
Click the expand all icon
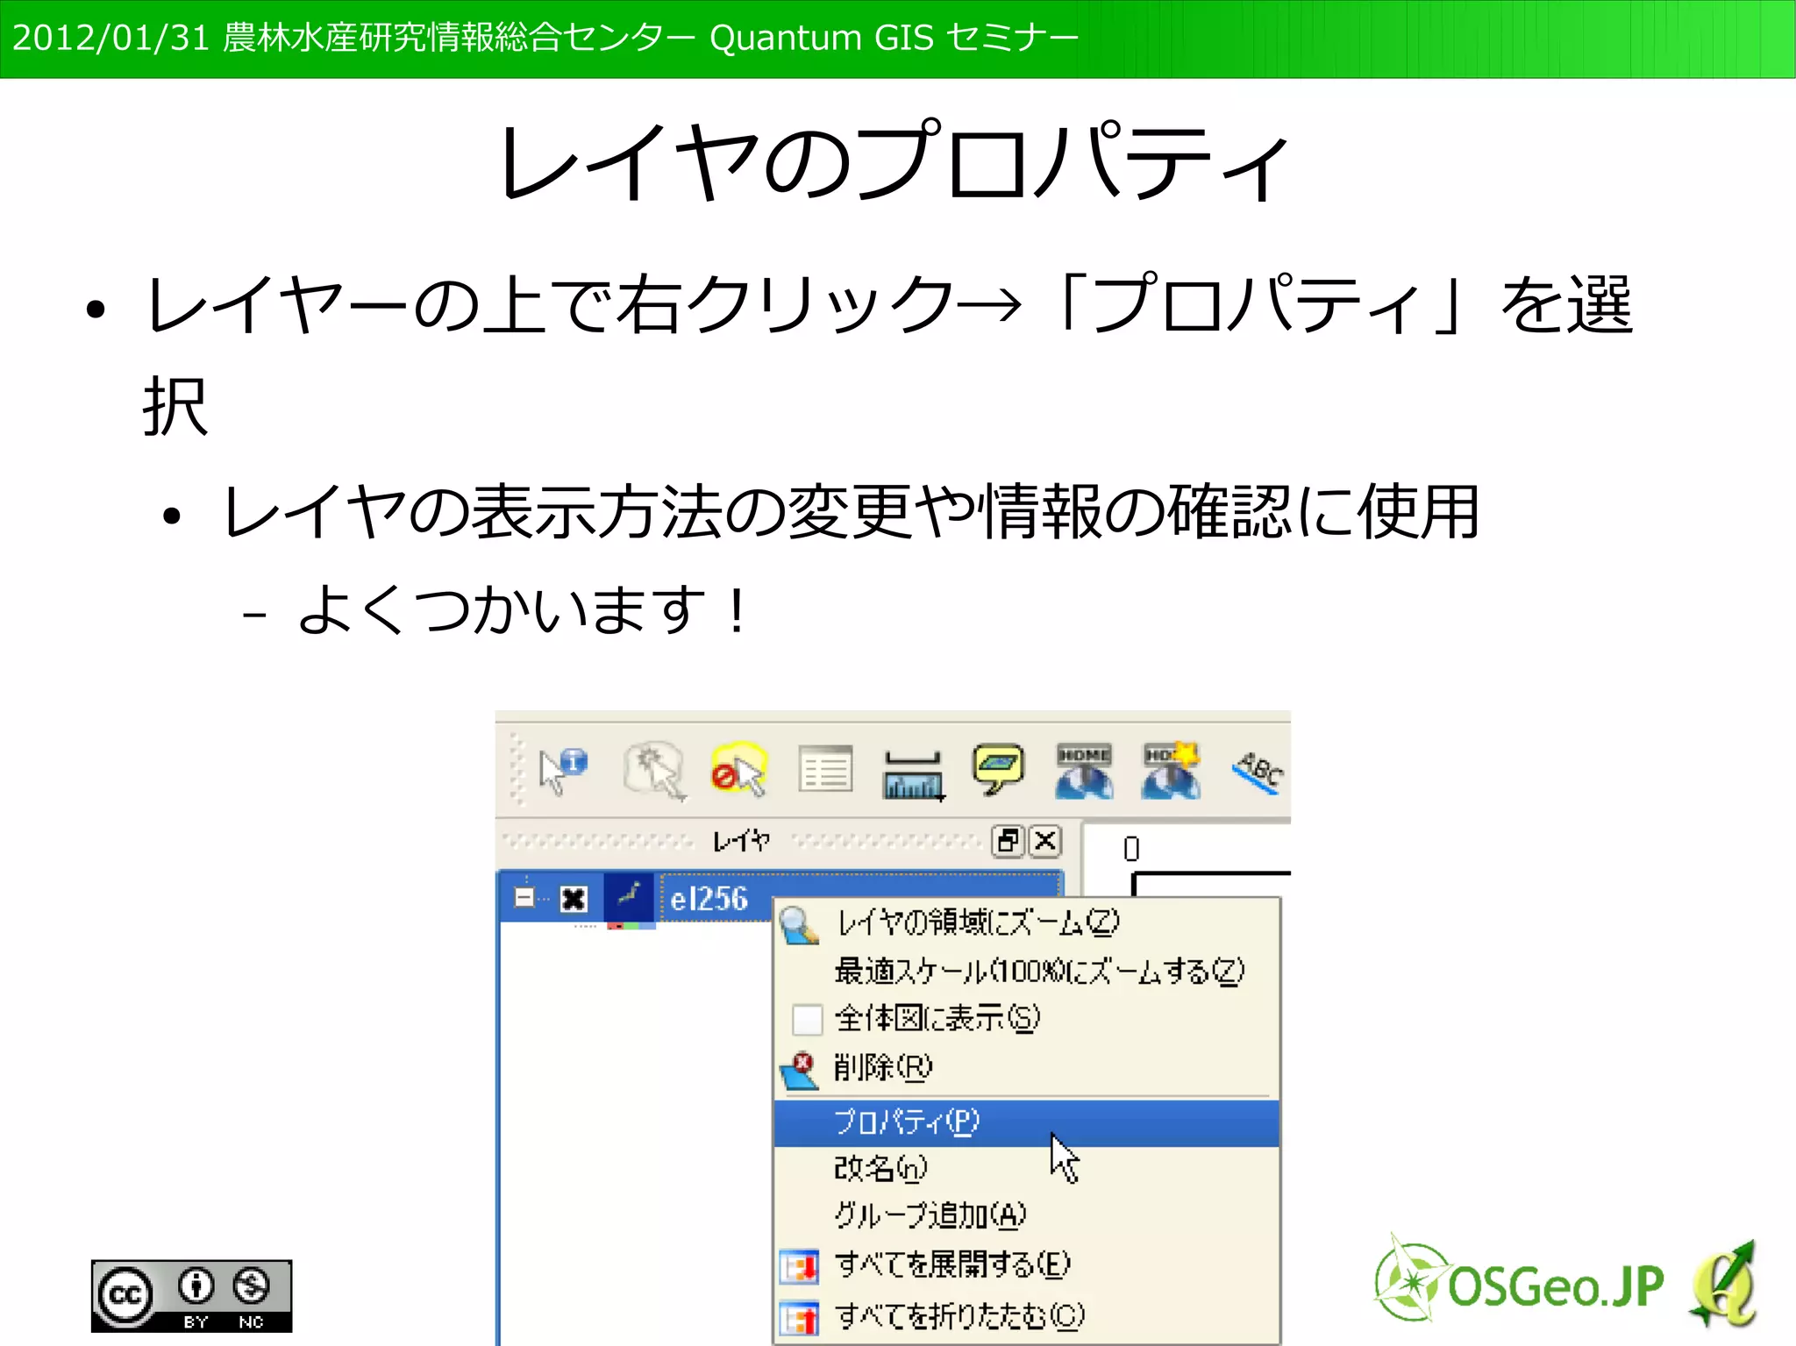799,1267
